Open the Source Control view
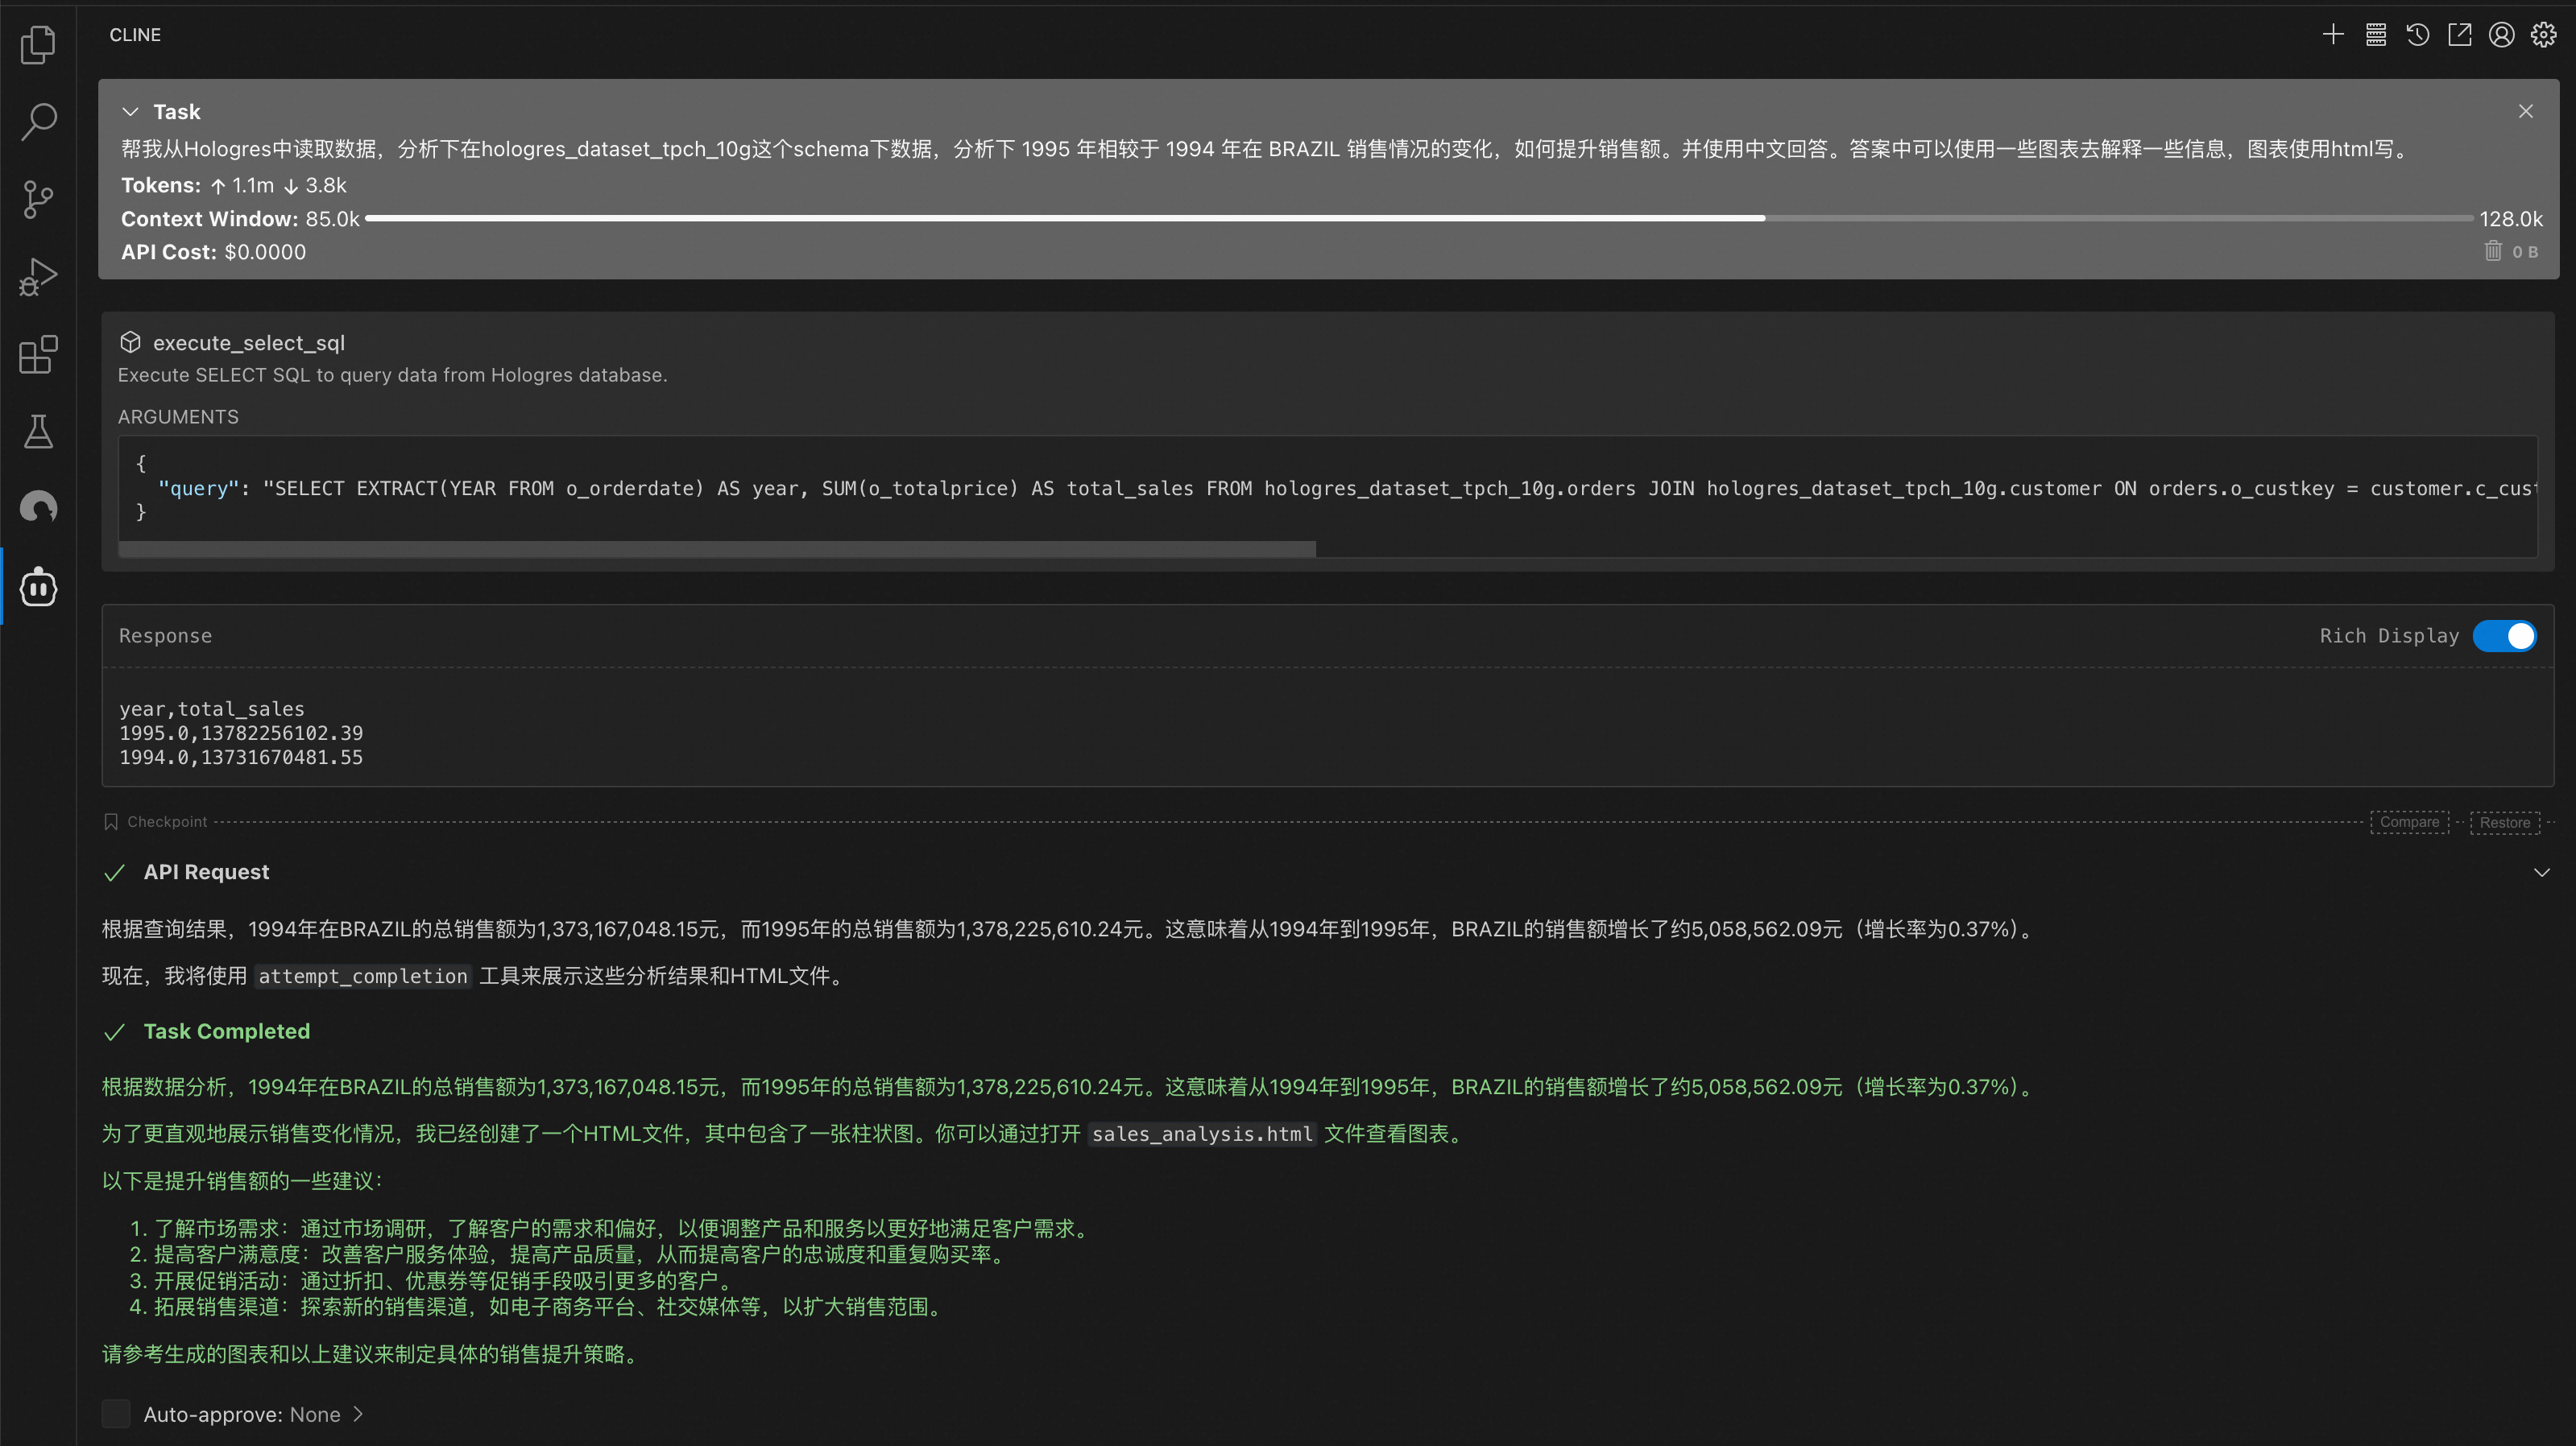 tap(38, 199)
